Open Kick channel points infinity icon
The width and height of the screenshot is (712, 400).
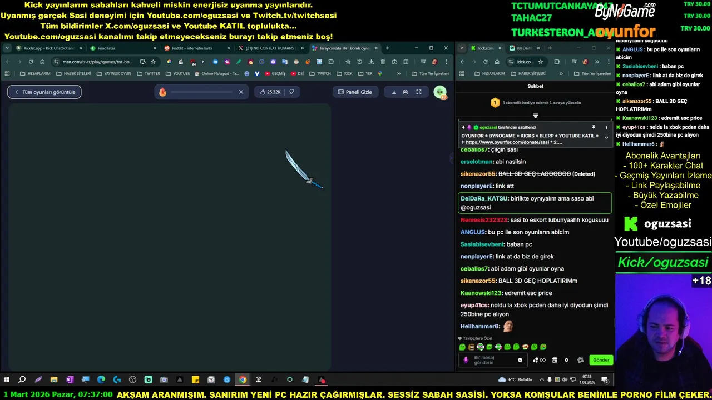tap(540, 360)
